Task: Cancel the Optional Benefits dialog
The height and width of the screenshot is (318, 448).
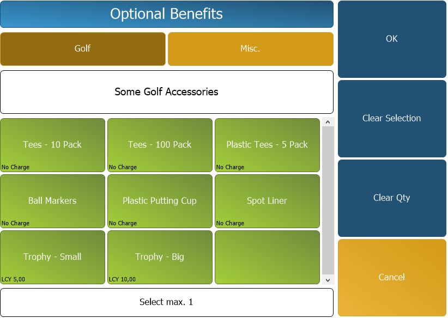Action: click(x=392, y=278)
